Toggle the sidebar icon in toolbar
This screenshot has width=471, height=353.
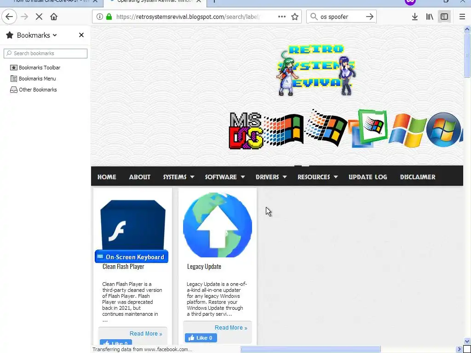tap(444, 17)
